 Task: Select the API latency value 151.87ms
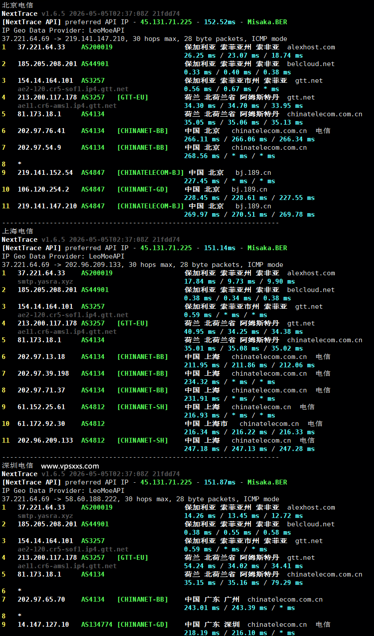(x=220, y=482)
